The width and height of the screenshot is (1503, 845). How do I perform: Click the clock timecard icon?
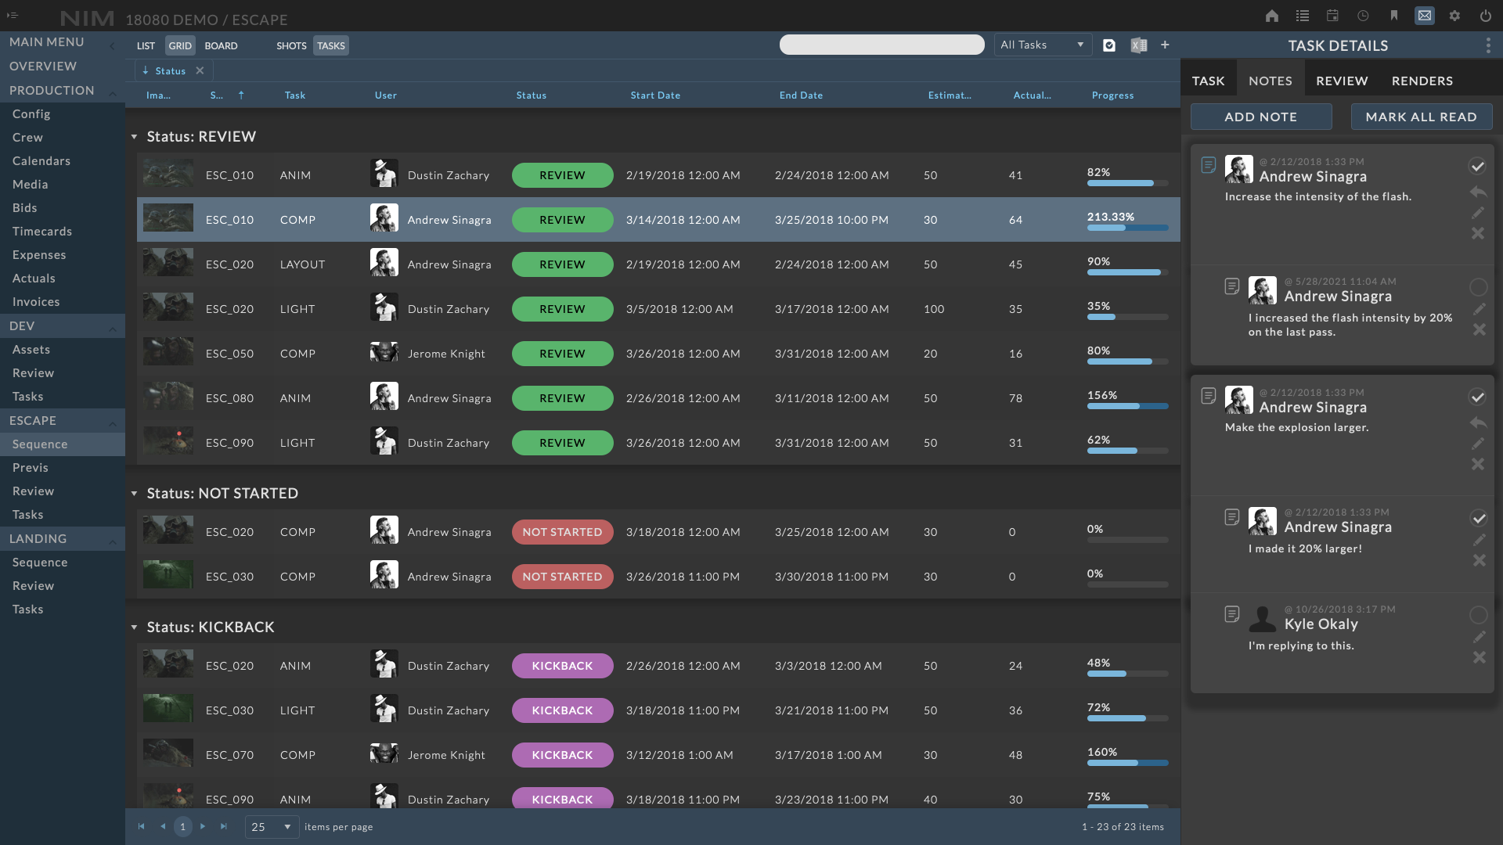click(x=1363, y=16)
